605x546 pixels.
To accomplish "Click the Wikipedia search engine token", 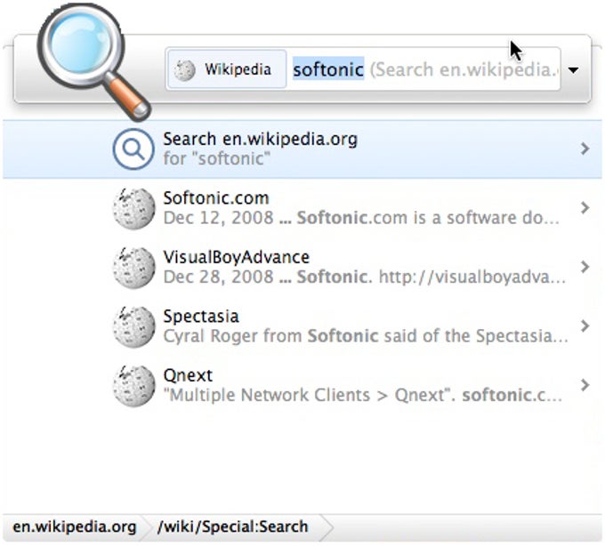I will pyautogui.click(x=227, y=69).
